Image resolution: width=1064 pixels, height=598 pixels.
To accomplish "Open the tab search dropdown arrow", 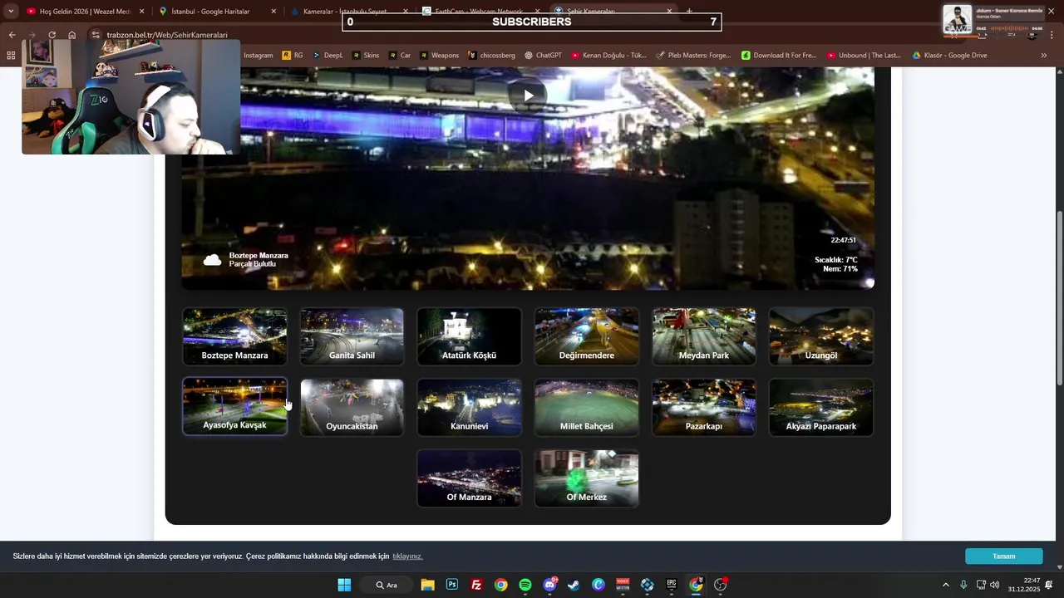I will 10,12.
